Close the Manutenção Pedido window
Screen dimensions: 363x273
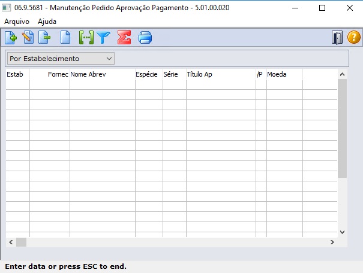350,8
